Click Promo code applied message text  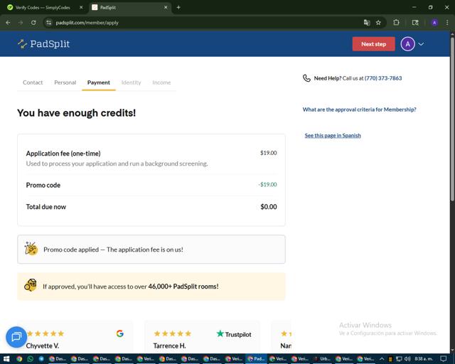click(113, 250)
